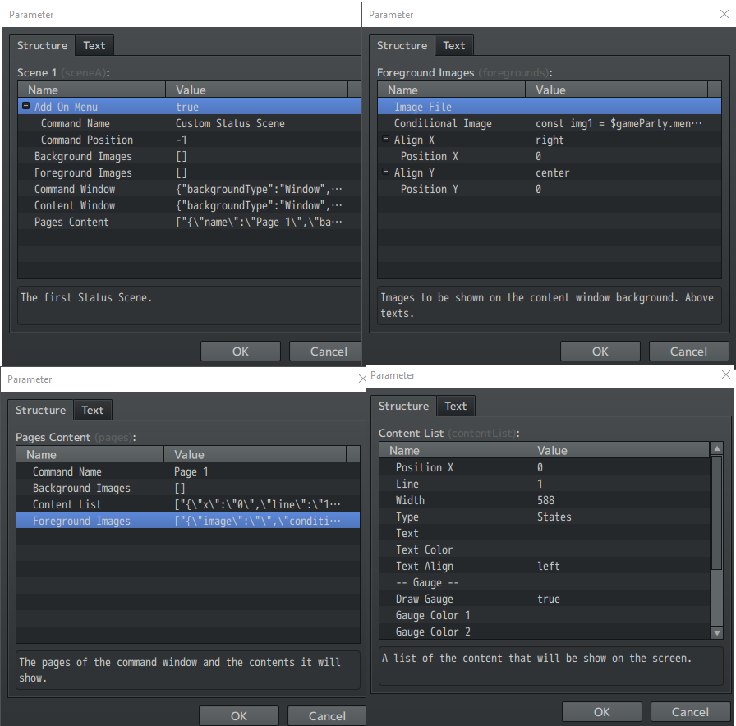Collapse the Align X node in Foreground Images
This screenshot has height=726, width=736.
[386, 139]
